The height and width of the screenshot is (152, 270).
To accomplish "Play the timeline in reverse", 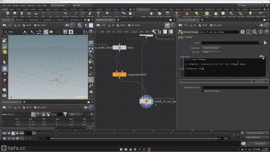I will pos(9,133).
